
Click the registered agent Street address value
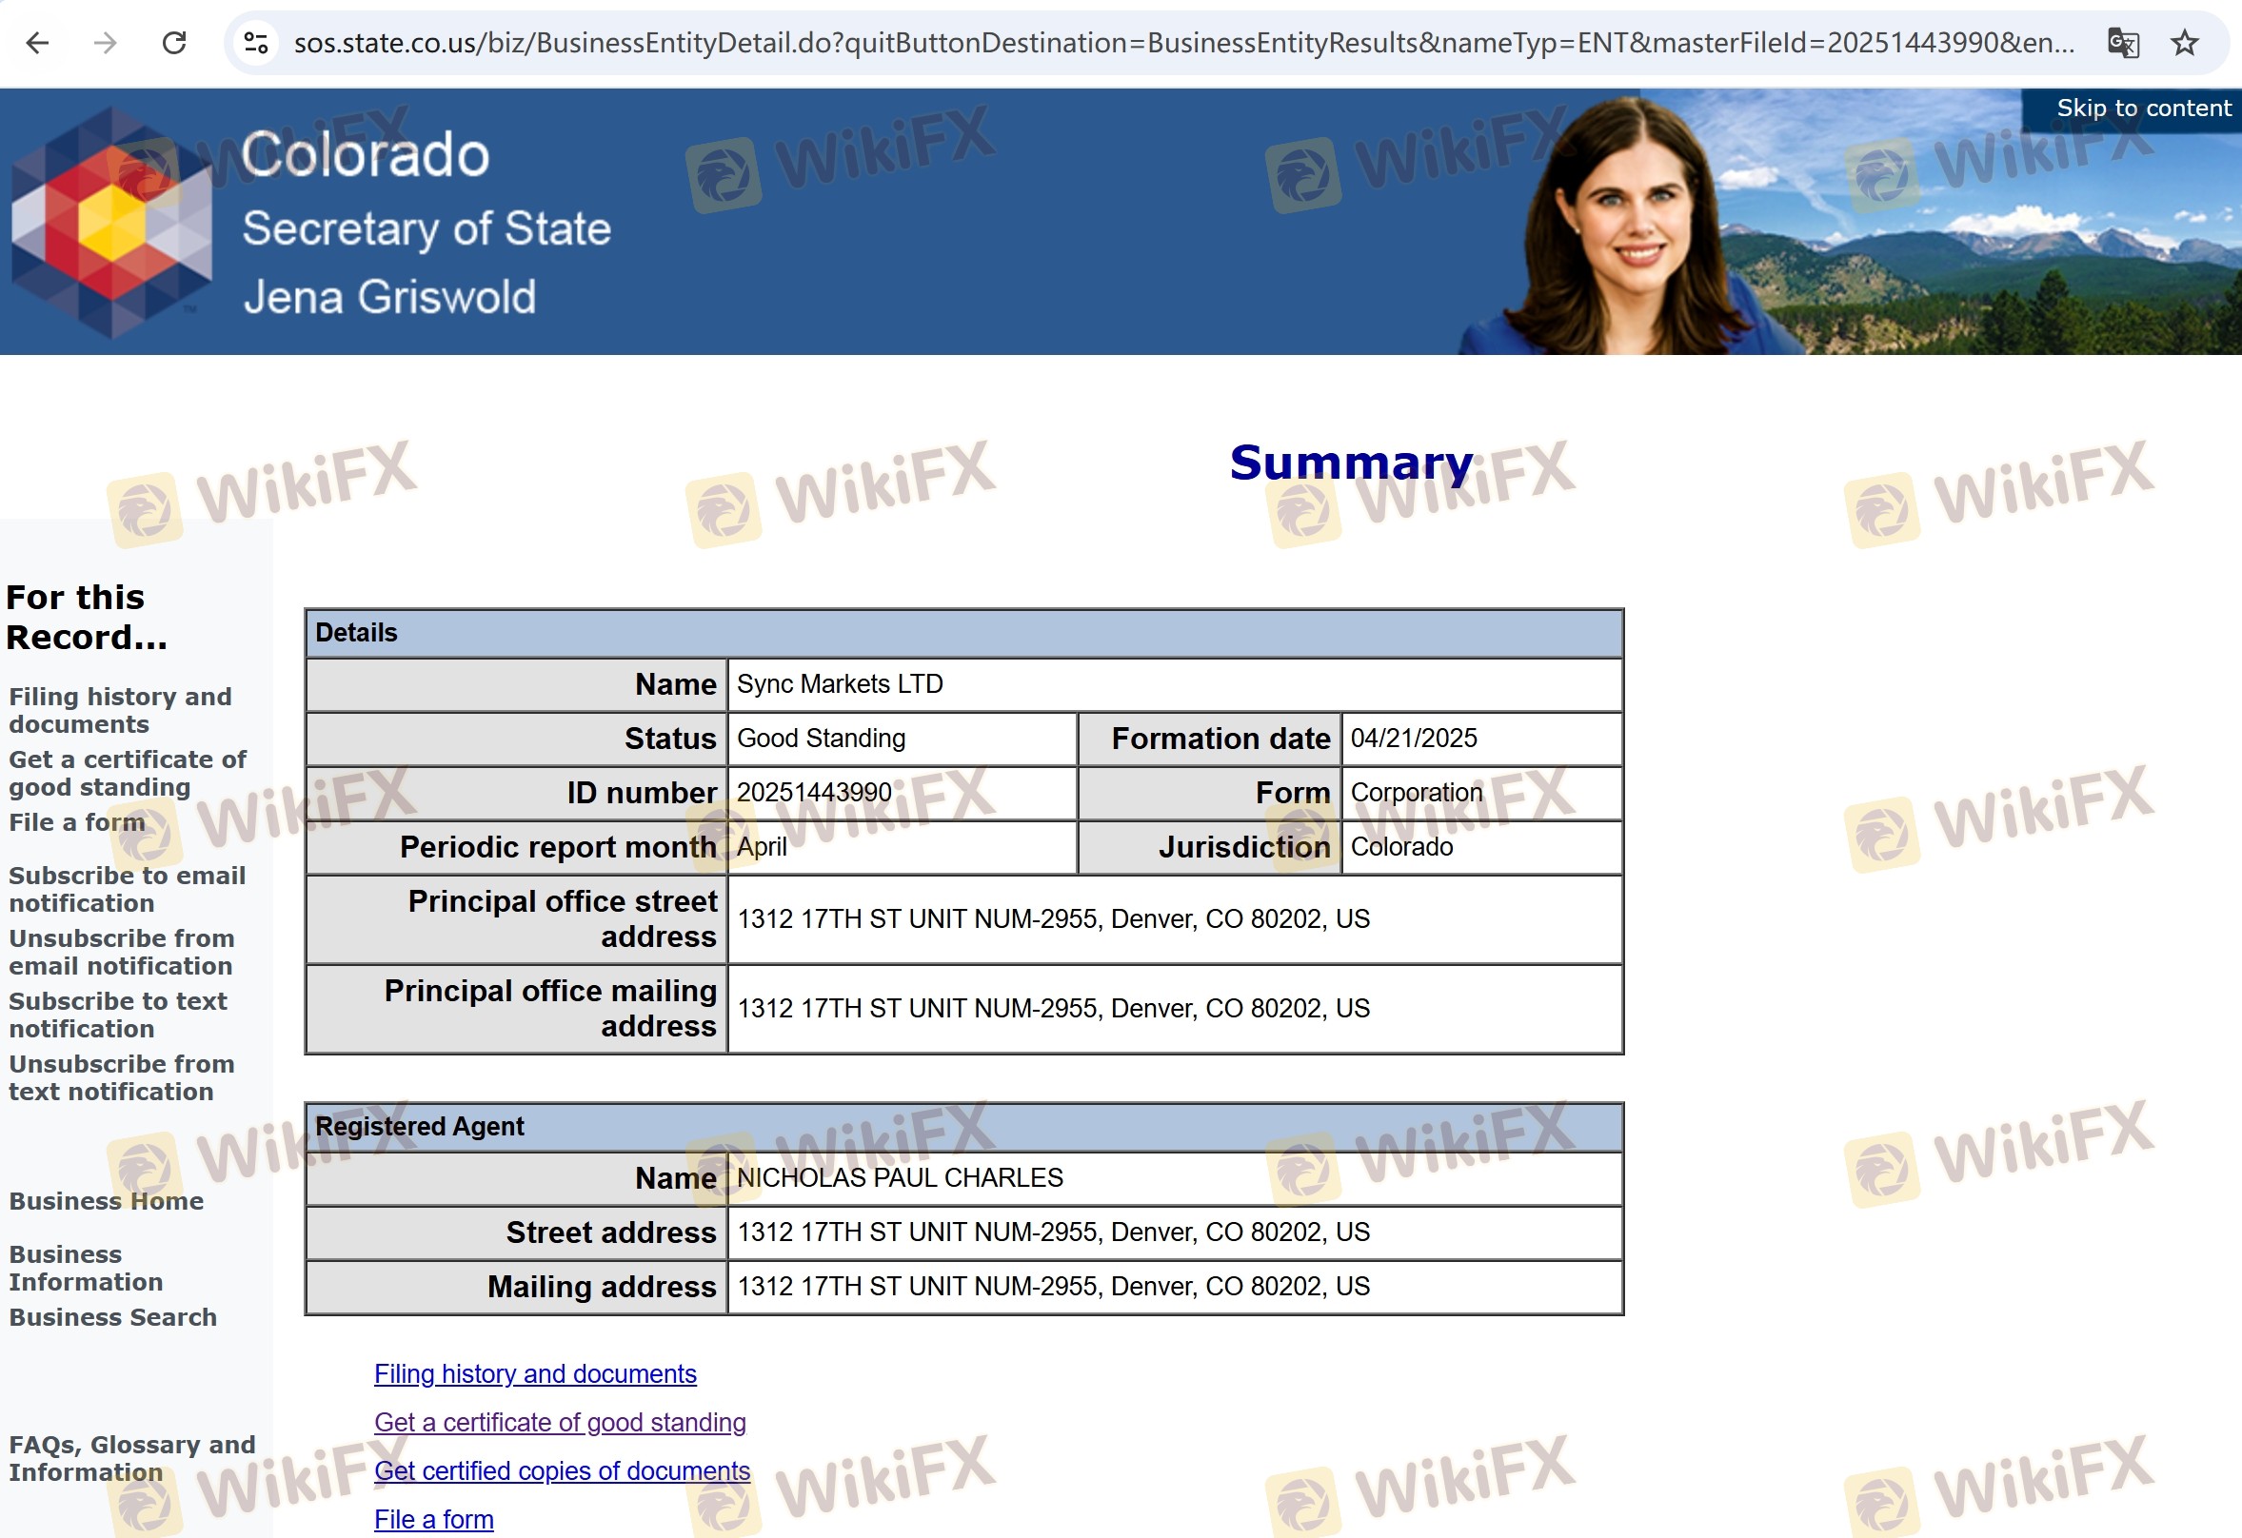[x=1054, y=1232]
